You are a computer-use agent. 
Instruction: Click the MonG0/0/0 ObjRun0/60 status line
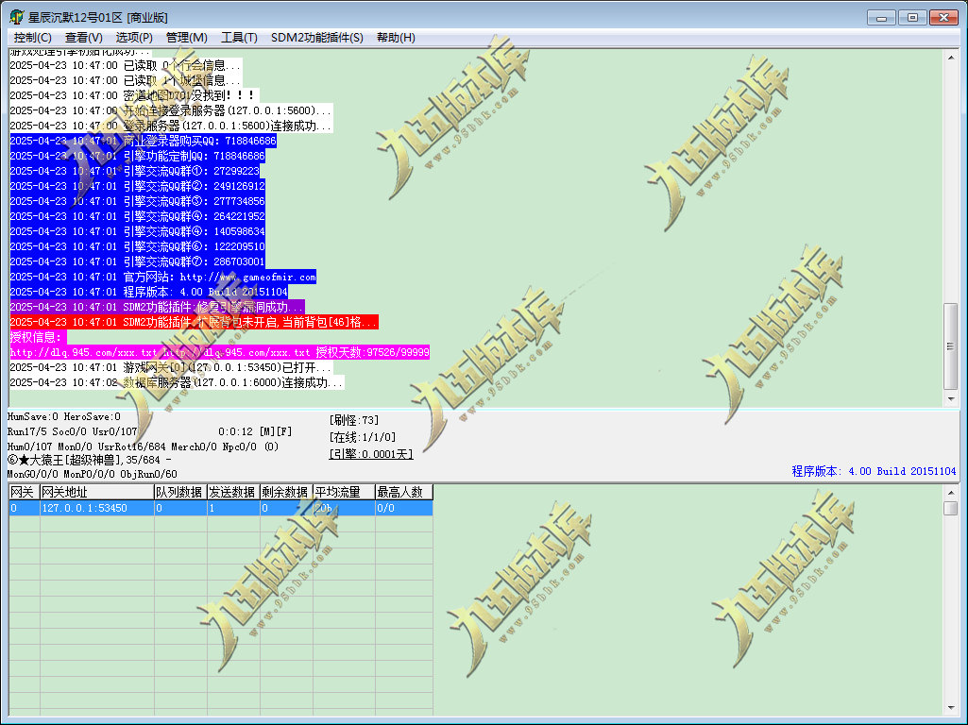point(92,474)
